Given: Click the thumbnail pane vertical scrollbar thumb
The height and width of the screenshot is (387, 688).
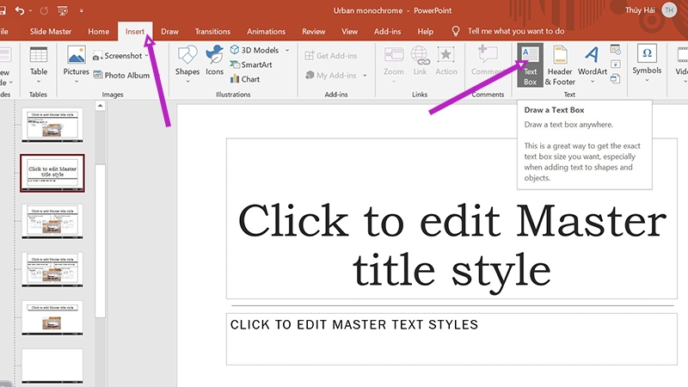Looking at the screenshot, I should point(100,241).
